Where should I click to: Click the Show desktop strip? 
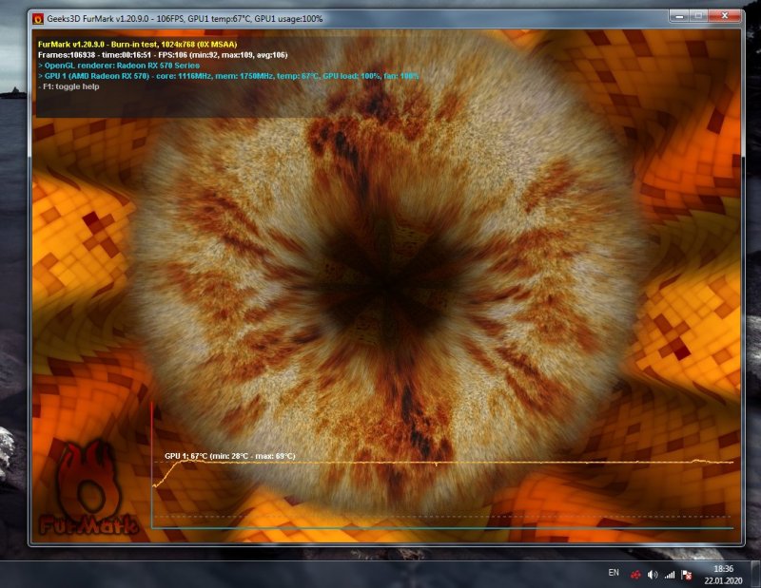(x=756, y=574)
